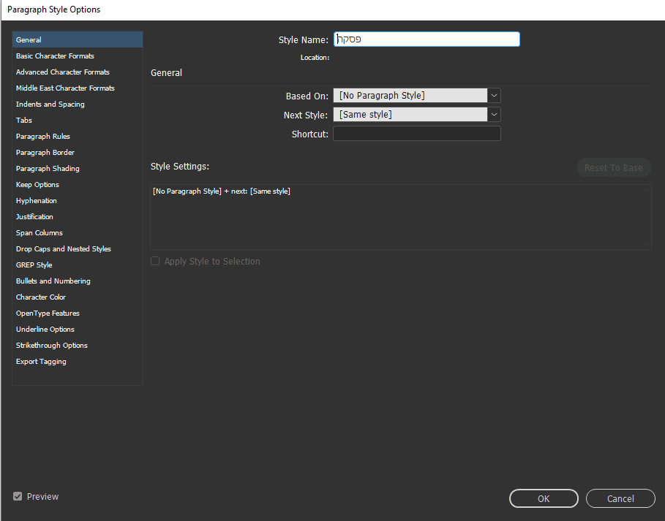
Task: Open Justification settings
Action: (78, 217)
